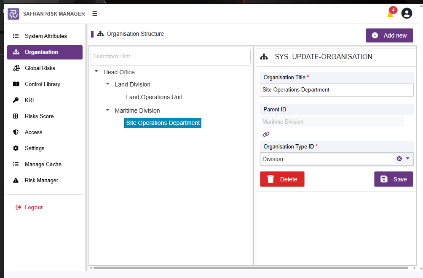Delete the selected organisation
The width and height of the screenshot is (423, 278).
(282, 179)
